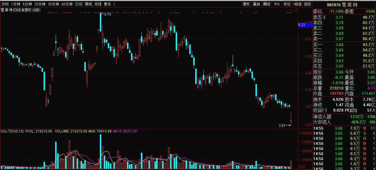
Task: Click the red window-layout square icon
Action: pyautogui.click(x=296, y=10)
